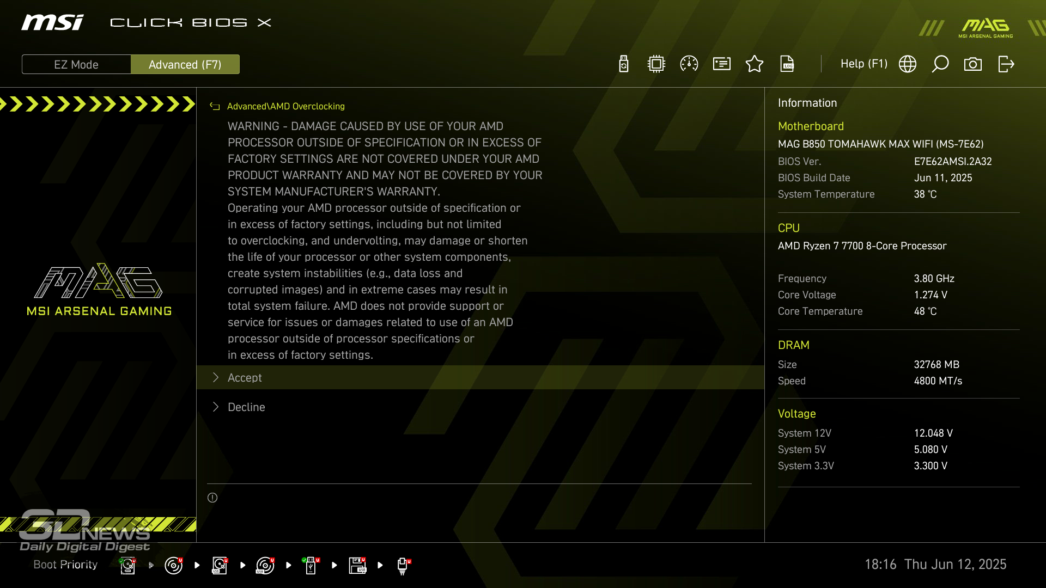Viewport: 1046px width, 588px height.
Task: Click the AMD Ryzen 7 7700 processor name
Action: coord(862,246)
